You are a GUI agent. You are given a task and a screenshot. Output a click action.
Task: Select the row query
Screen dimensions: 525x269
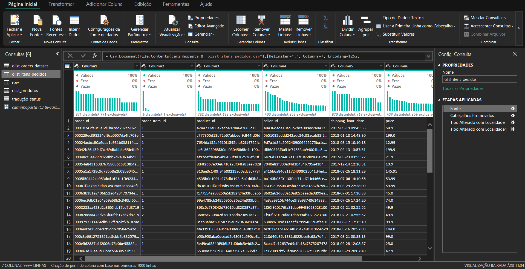(31, 82)
